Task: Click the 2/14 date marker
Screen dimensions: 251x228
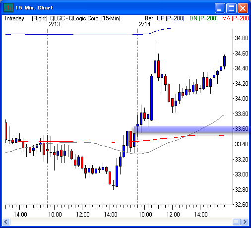Action: [x=145, y=24]
